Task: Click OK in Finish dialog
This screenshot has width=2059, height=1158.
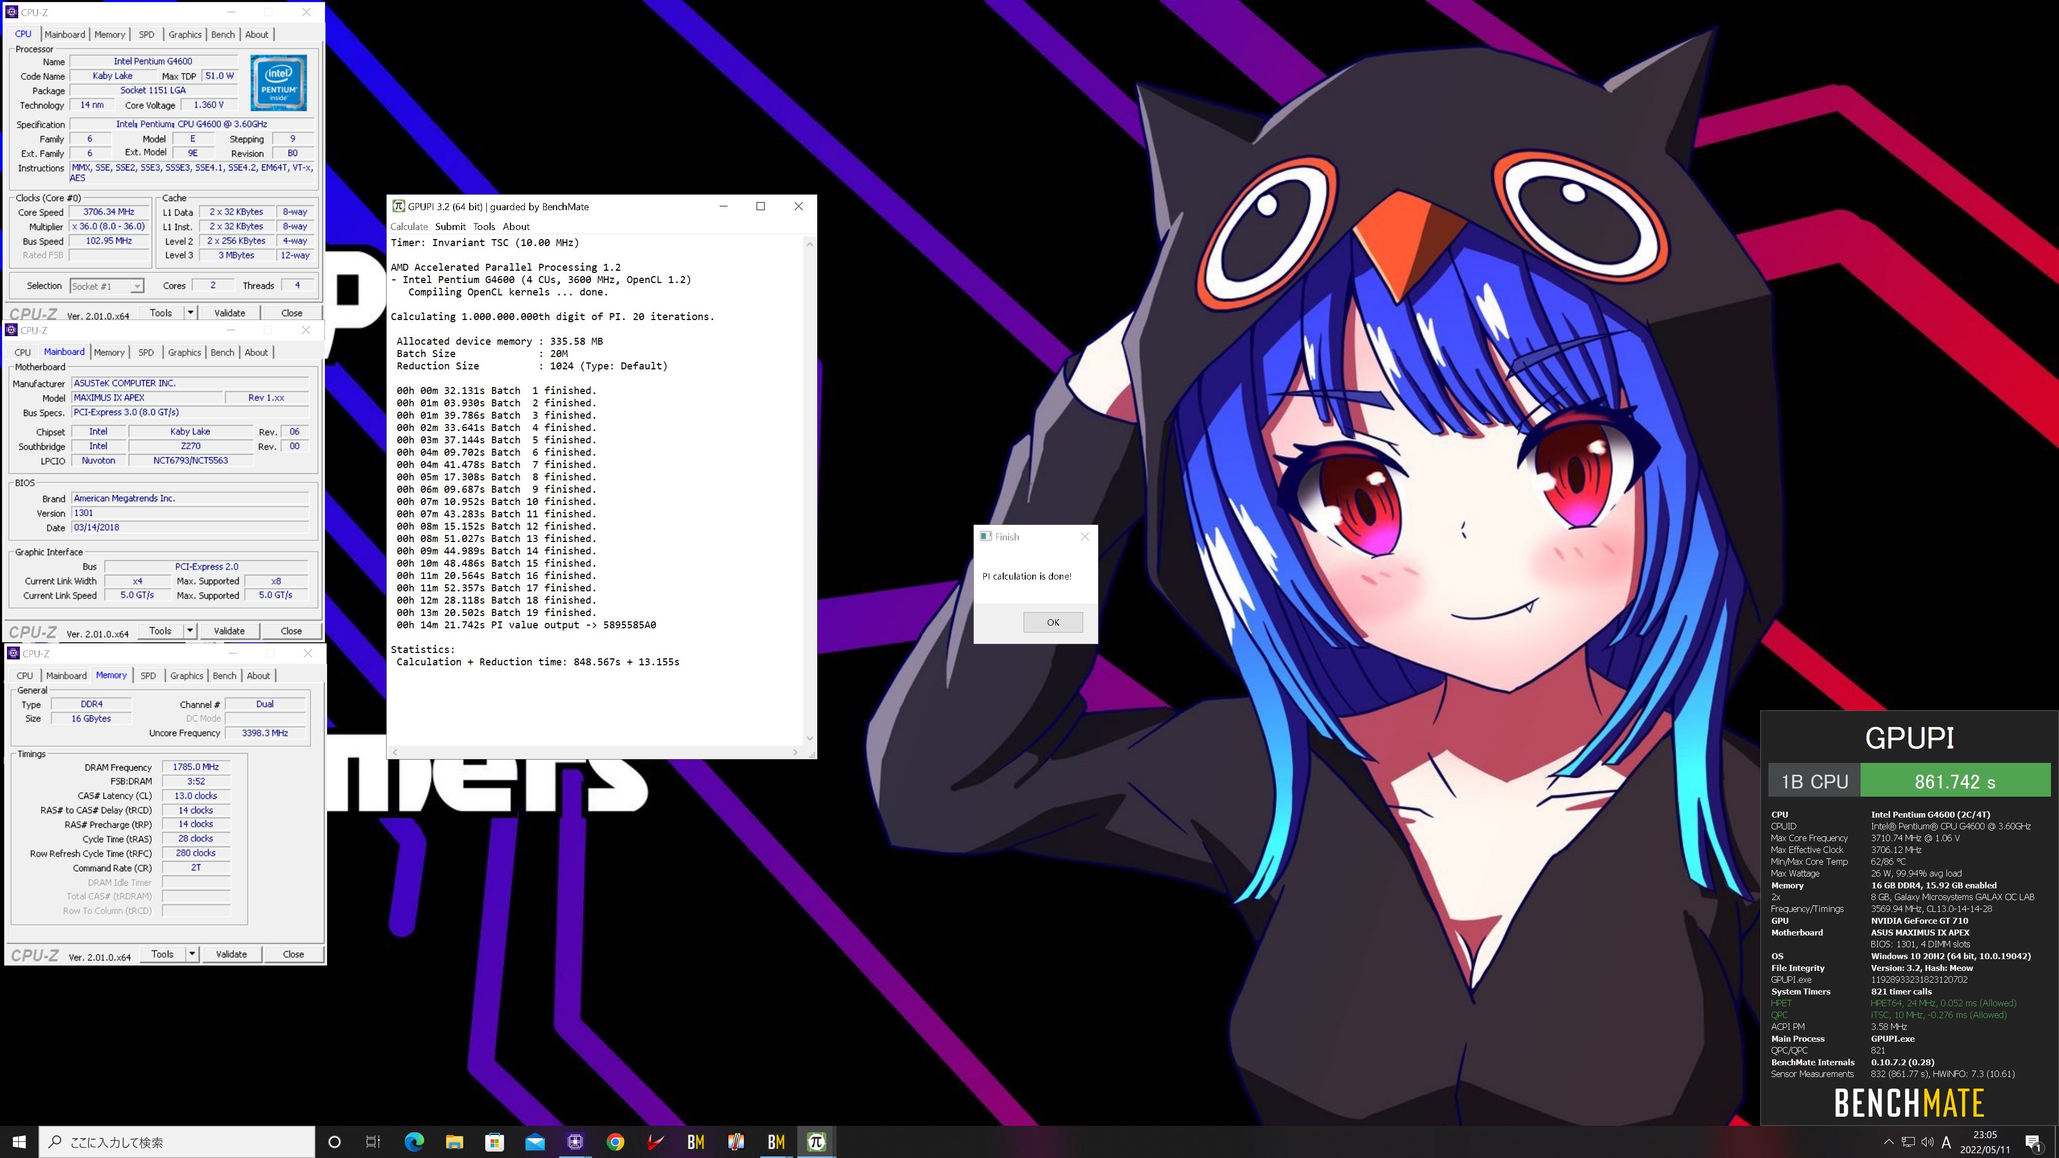Action: click(1053, 622)
